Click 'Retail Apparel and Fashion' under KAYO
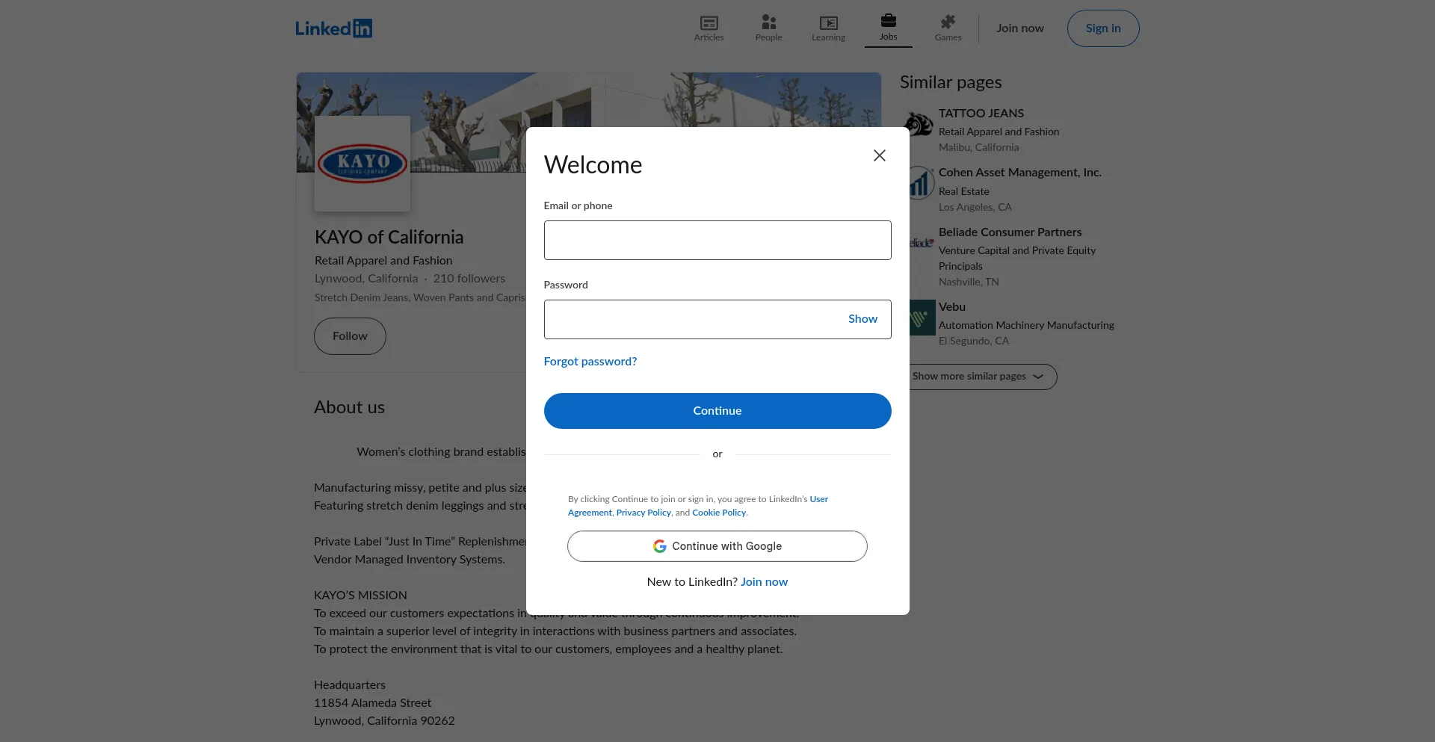The width and height of the screenshot is (1435, 742). click(x=383, y=261)
